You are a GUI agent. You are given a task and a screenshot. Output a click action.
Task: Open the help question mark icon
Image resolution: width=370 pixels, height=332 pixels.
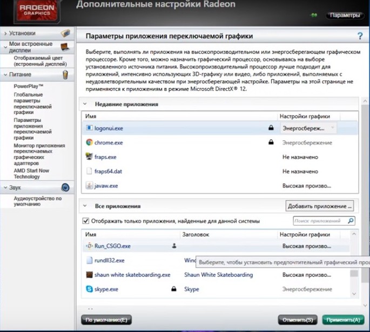pos(360,36)
